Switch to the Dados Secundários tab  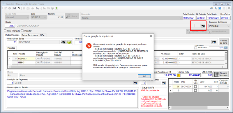[30, 36]
